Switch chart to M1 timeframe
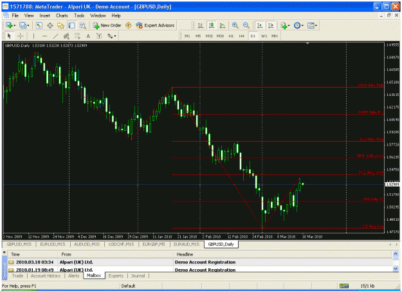Screen dimensions: 402x291 pyautogui.click(x=187, y=36)
